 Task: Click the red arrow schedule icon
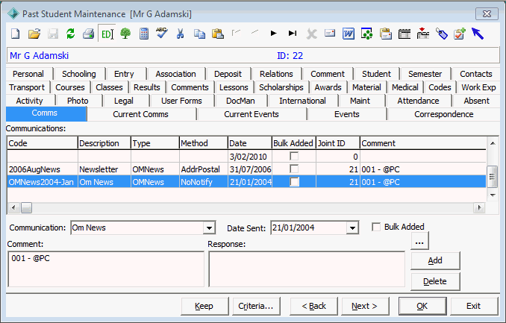coord(422,34)
